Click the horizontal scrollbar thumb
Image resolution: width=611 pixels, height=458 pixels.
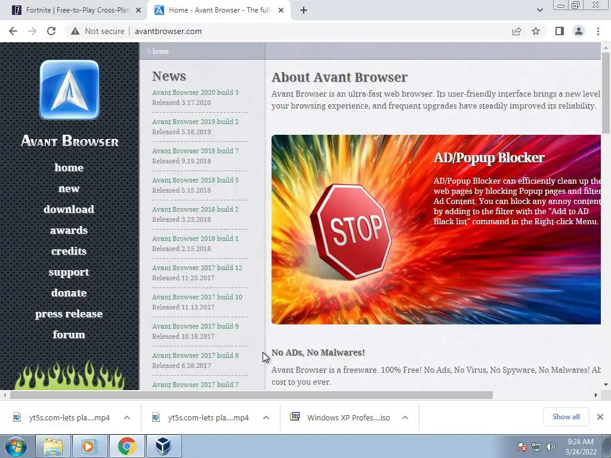[x=251, y=395]
